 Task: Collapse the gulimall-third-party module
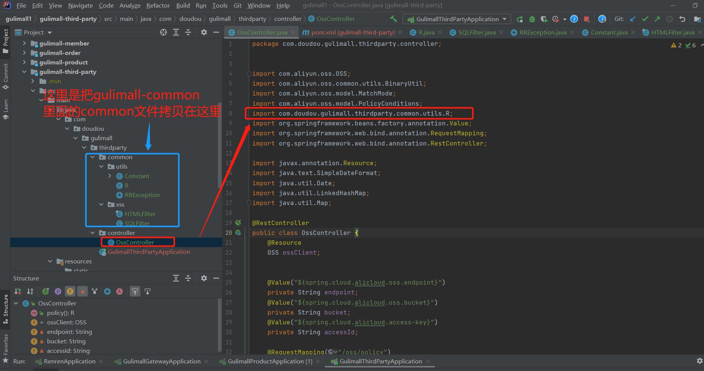24,72
